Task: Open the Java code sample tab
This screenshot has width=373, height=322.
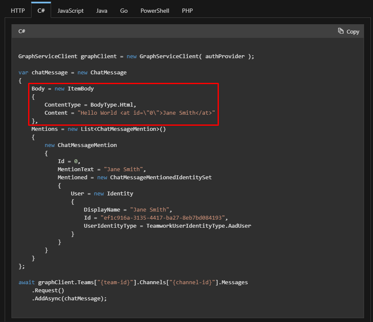Action: click(x=101, y=10)
